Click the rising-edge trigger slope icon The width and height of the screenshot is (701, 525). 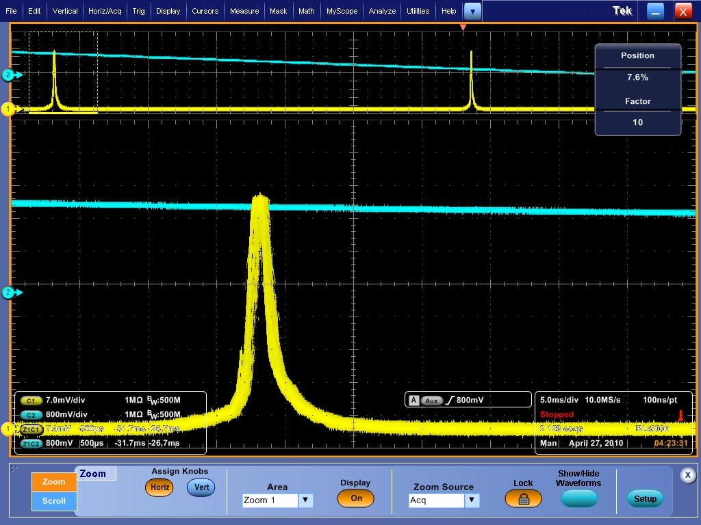pyautogui.click(x=450, y=401)
